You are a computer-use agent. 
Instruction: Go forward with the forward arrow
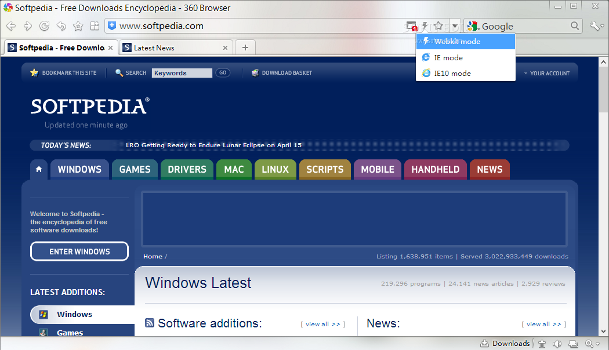[x=28, y=26]
